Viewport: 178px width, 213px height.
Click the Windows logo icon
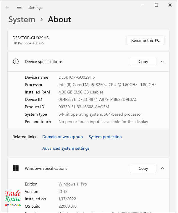pyautogui.click(x=16, y=168)
